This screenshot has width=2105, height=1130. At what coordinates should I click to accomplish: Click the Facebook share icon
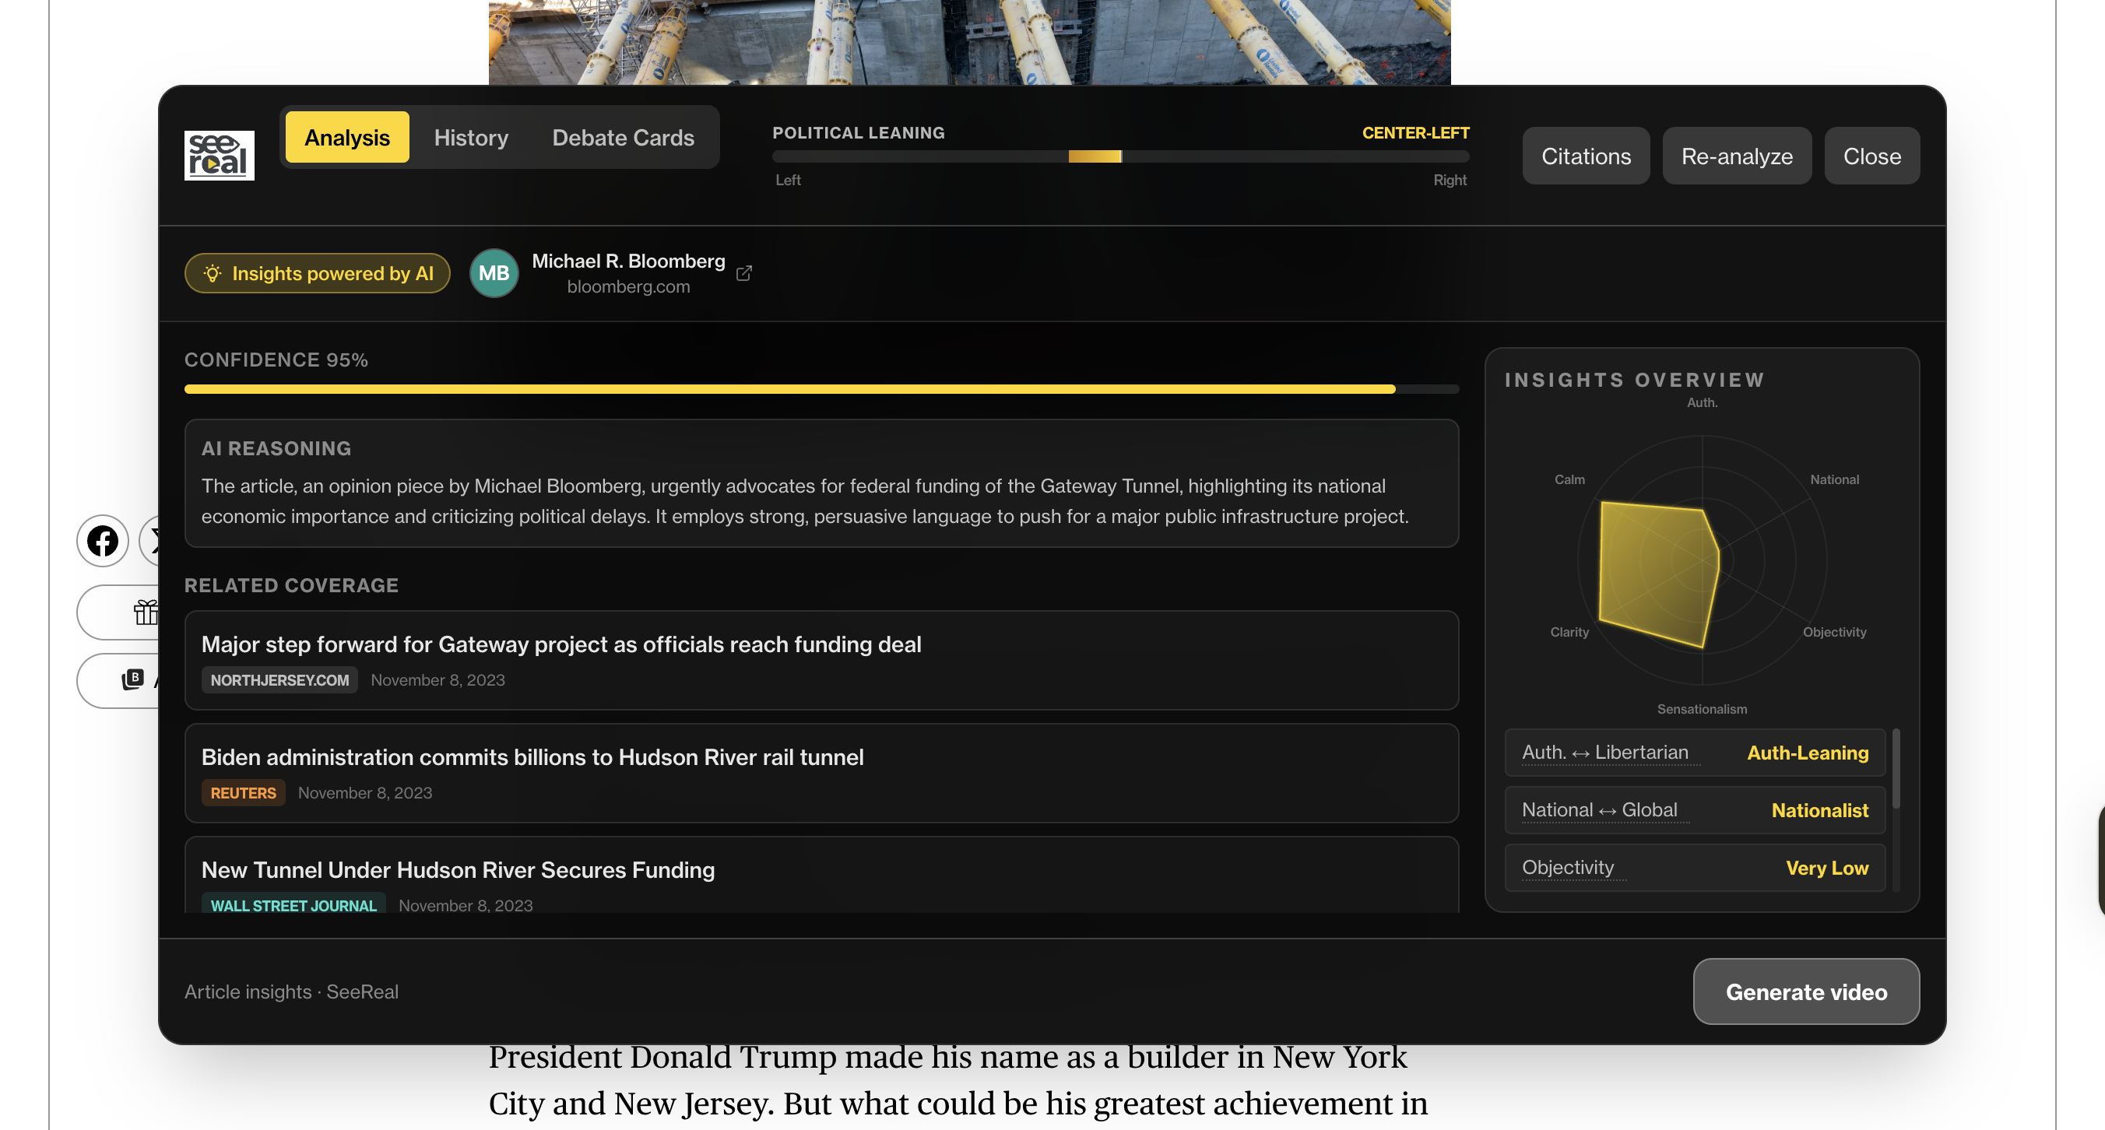103,540
